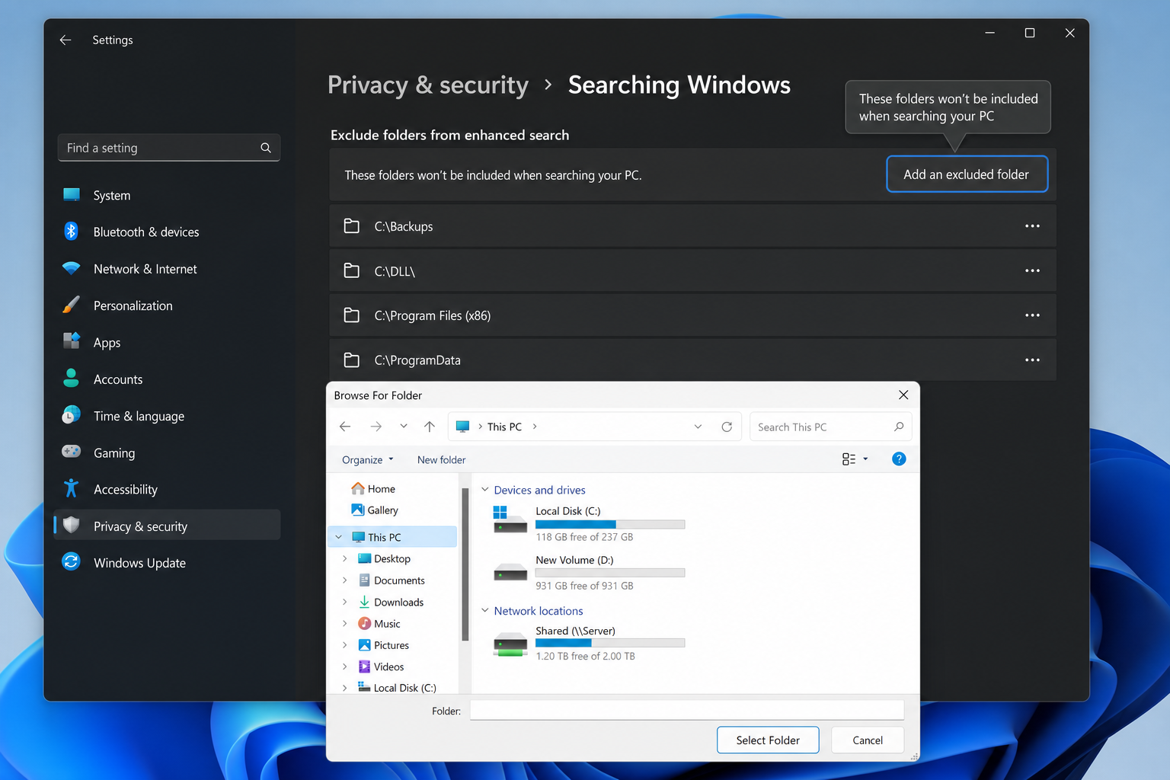Select Home in navigation pane
This screenshot has width=1170, height=780.
point(373,489)
